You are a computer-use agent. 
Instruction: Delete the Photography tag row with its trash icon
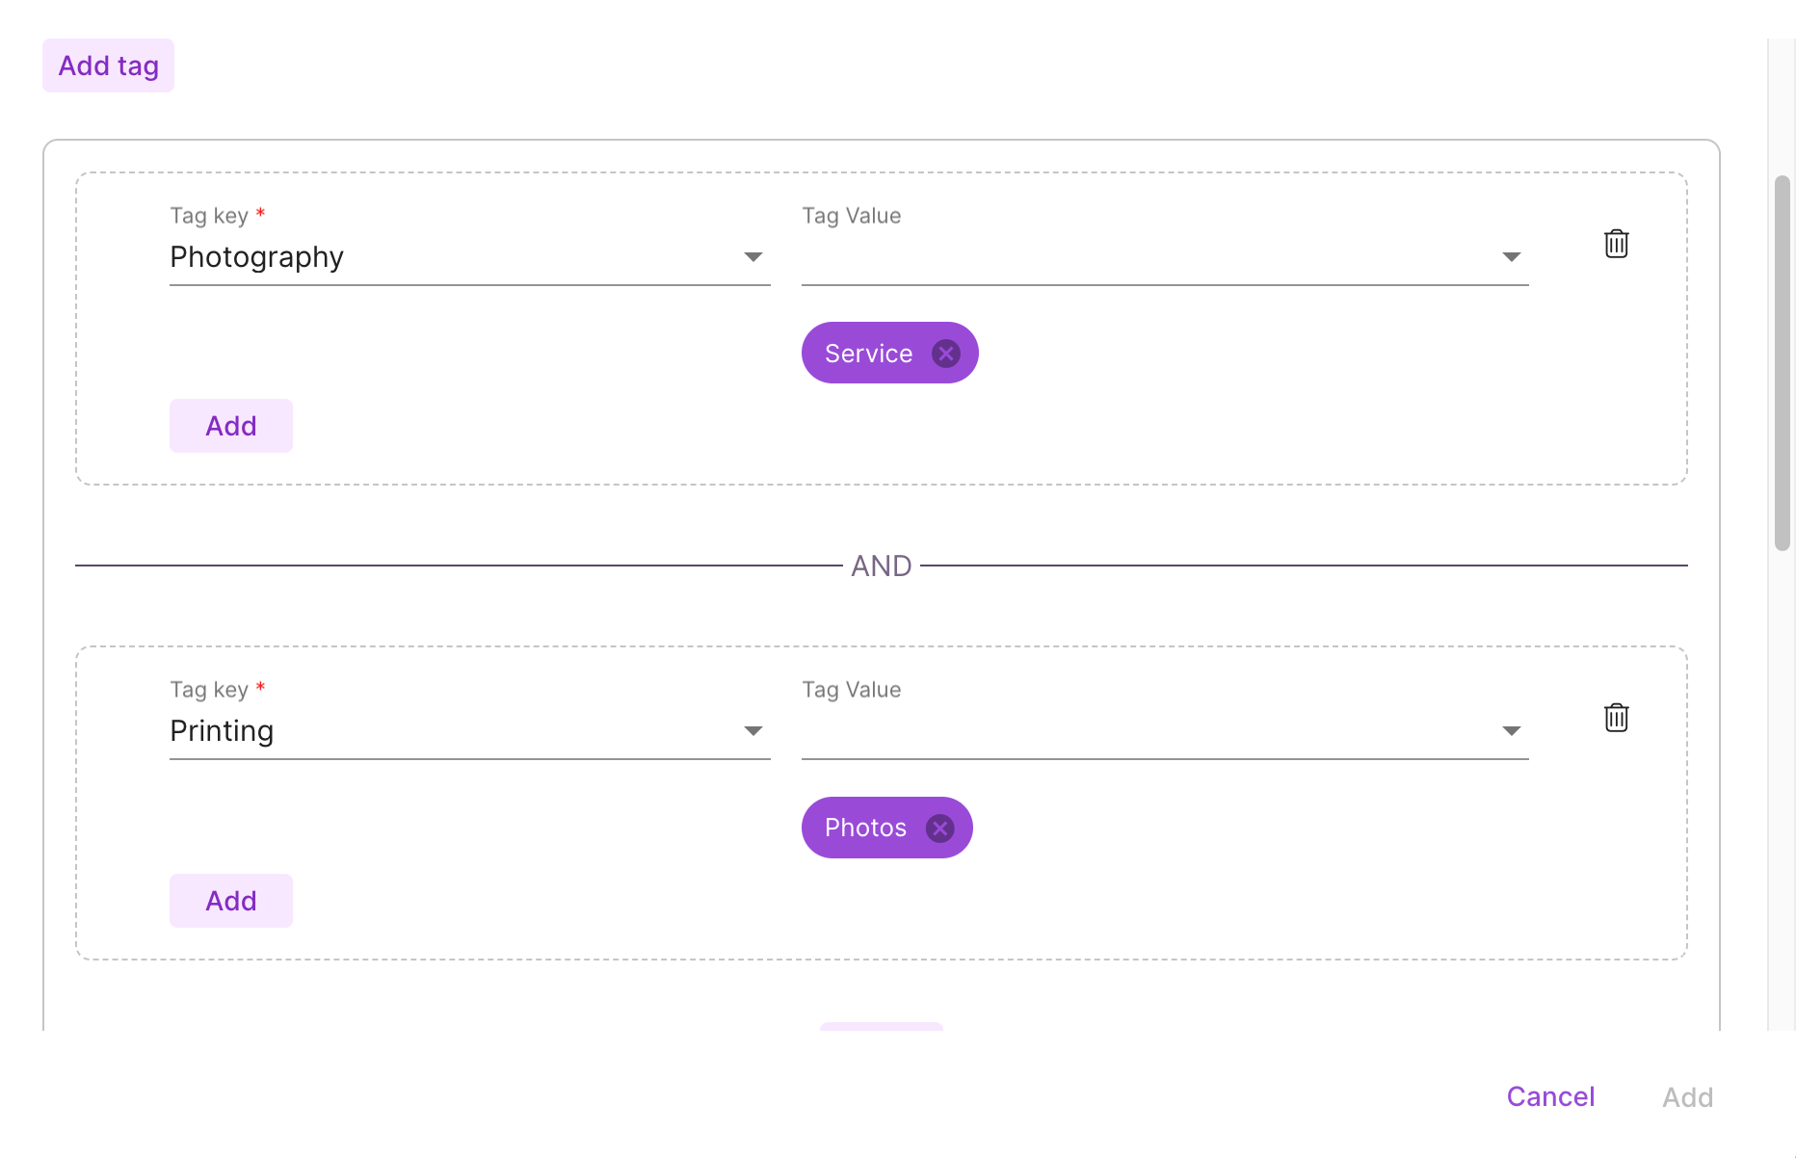click(x=1616, y=244)
